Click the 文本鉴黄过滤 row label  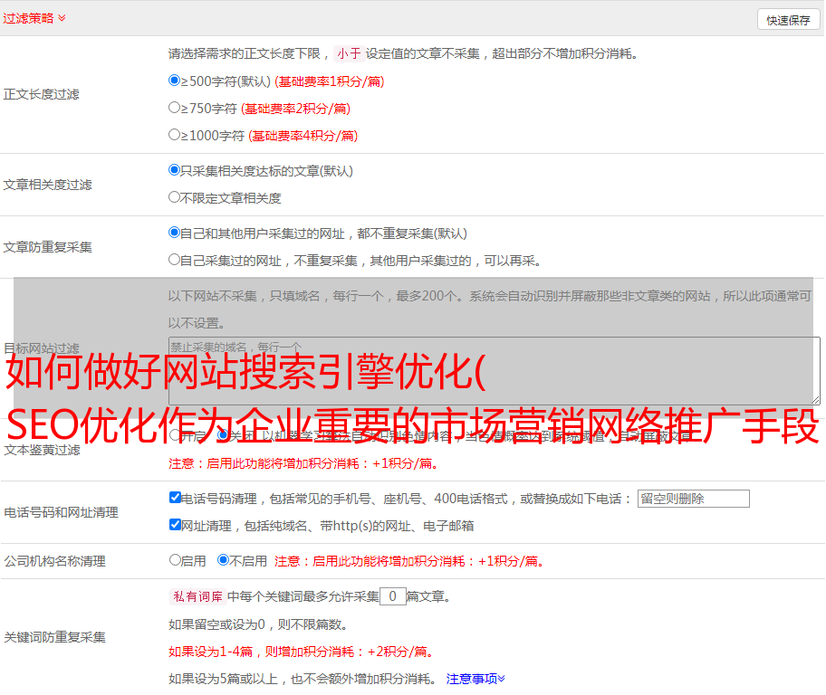click(43, 450)
